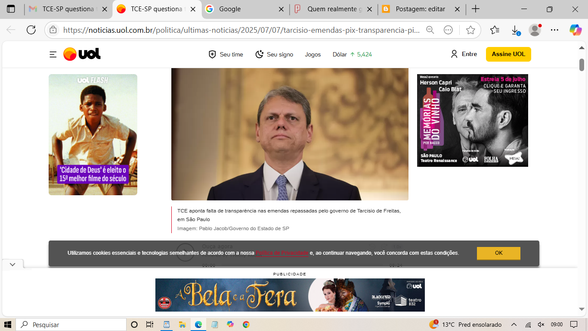Open the favorites list icon
The image size is (588, 331).
(x=495, y=30)
